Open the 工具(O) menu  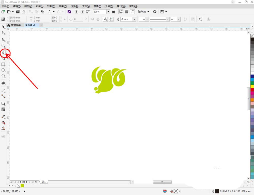(x=109, y=6)
